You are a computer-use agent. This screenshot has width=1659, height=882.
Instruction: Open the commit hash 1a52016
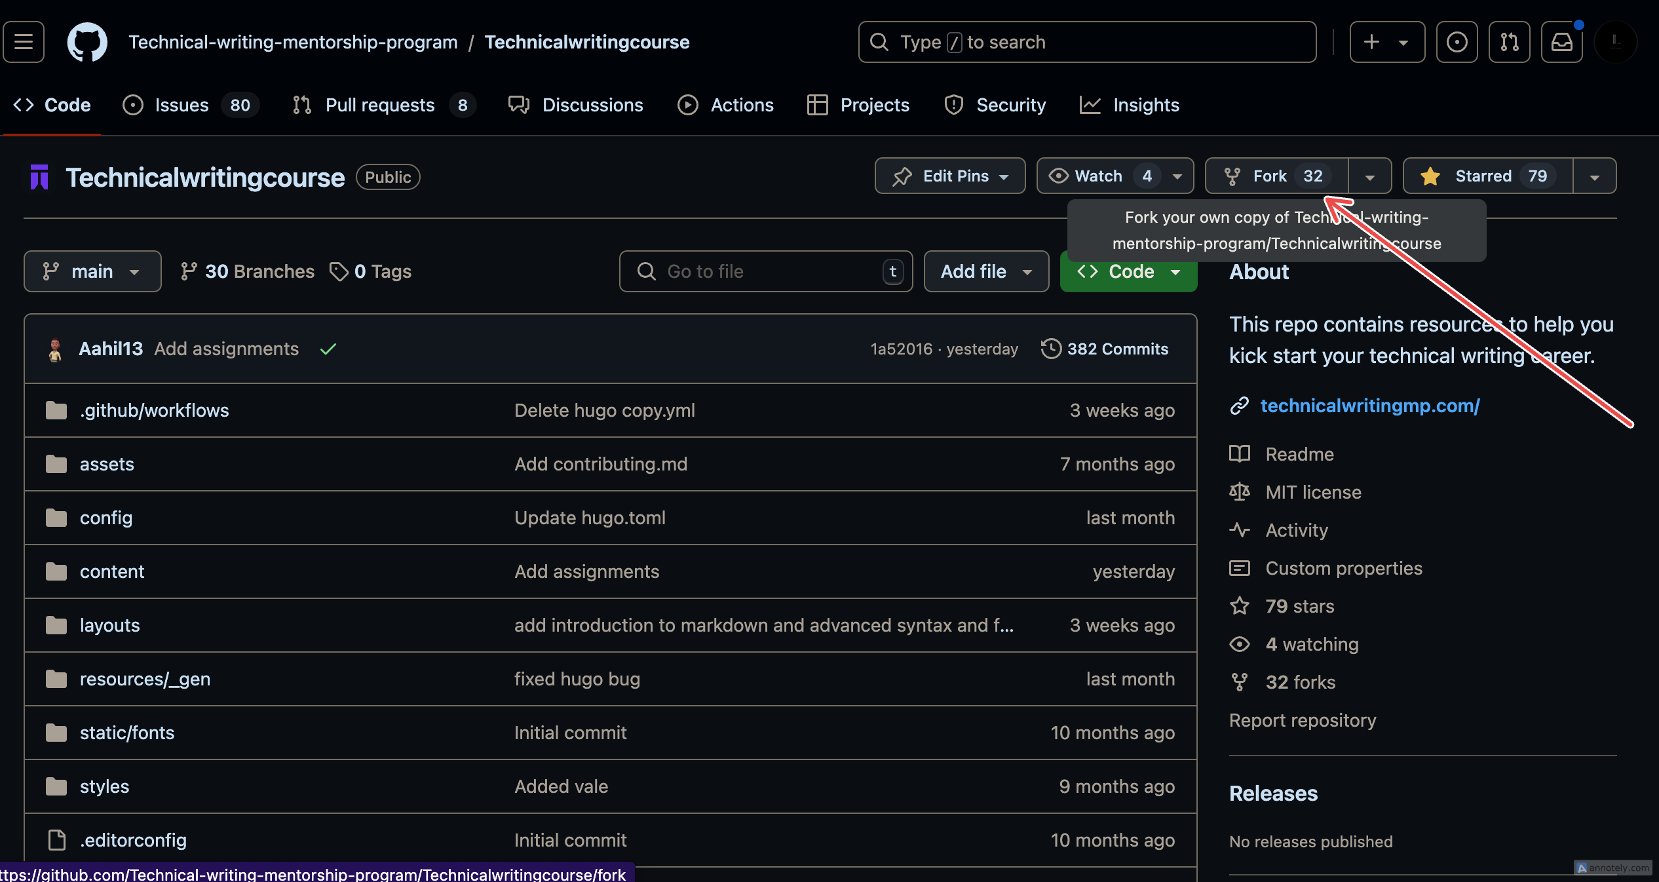901,349
